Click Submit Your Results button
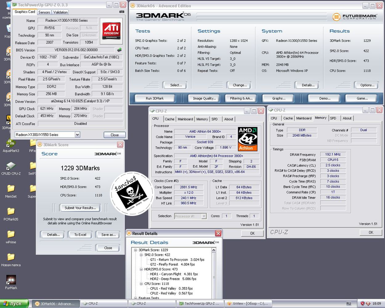The height and width of the screenshot is (308, 385). pyautogui.click(x=80, y=208)
